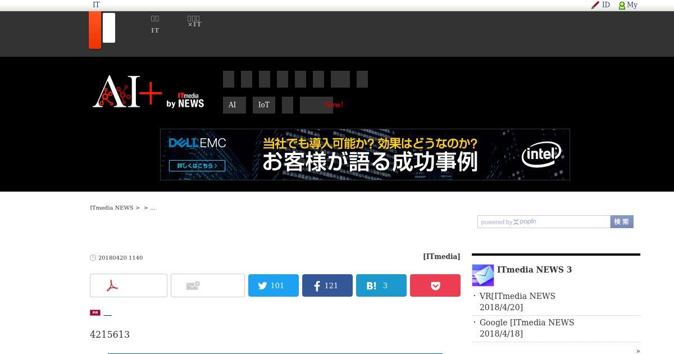Open Dell EMC Intel banner advertisement
Image resolution: width=674 pixels, height=354 pixels.
[365, 155]
